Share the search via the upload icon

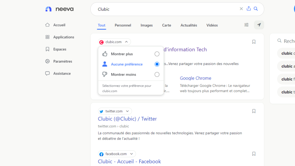click(x=249, y=9)
